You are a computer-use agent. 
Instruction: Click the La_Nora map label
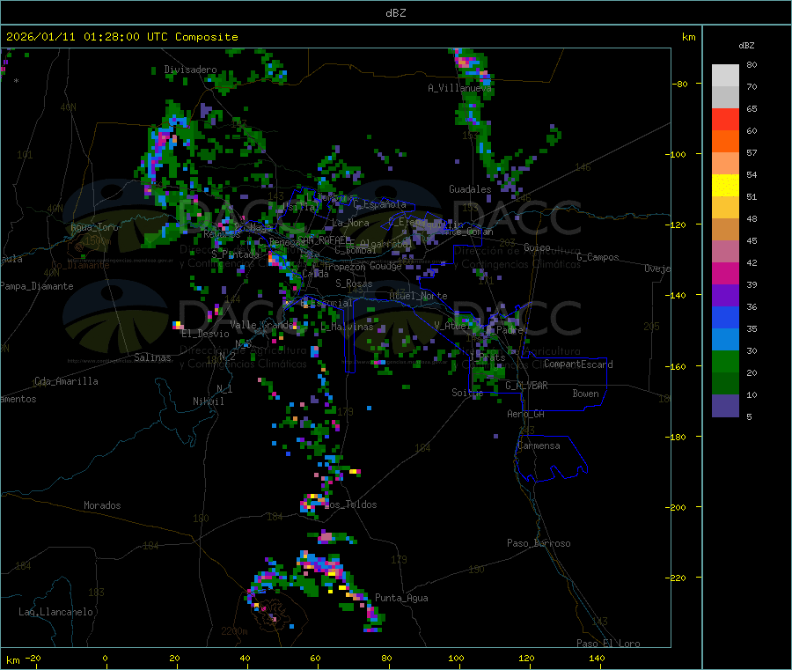[x=350, y=223]
